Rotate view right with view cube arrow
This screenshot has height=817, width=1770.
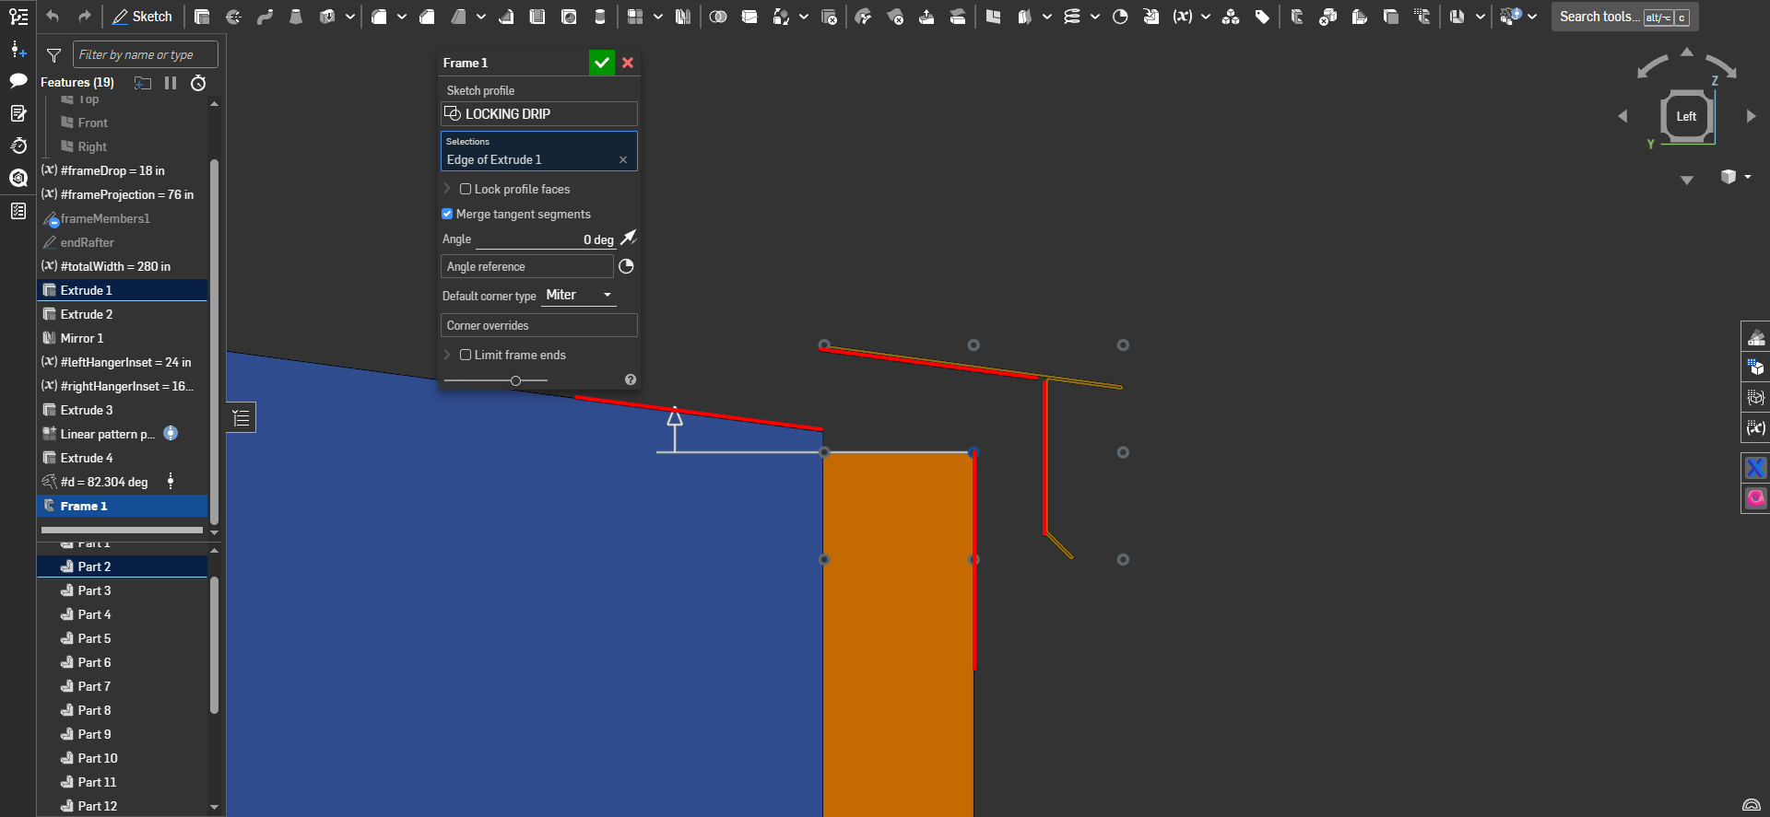coord(1751,116)
